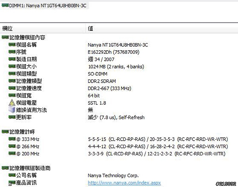Open the http://www.nanya.com/index.aspx link

point(124,183)
